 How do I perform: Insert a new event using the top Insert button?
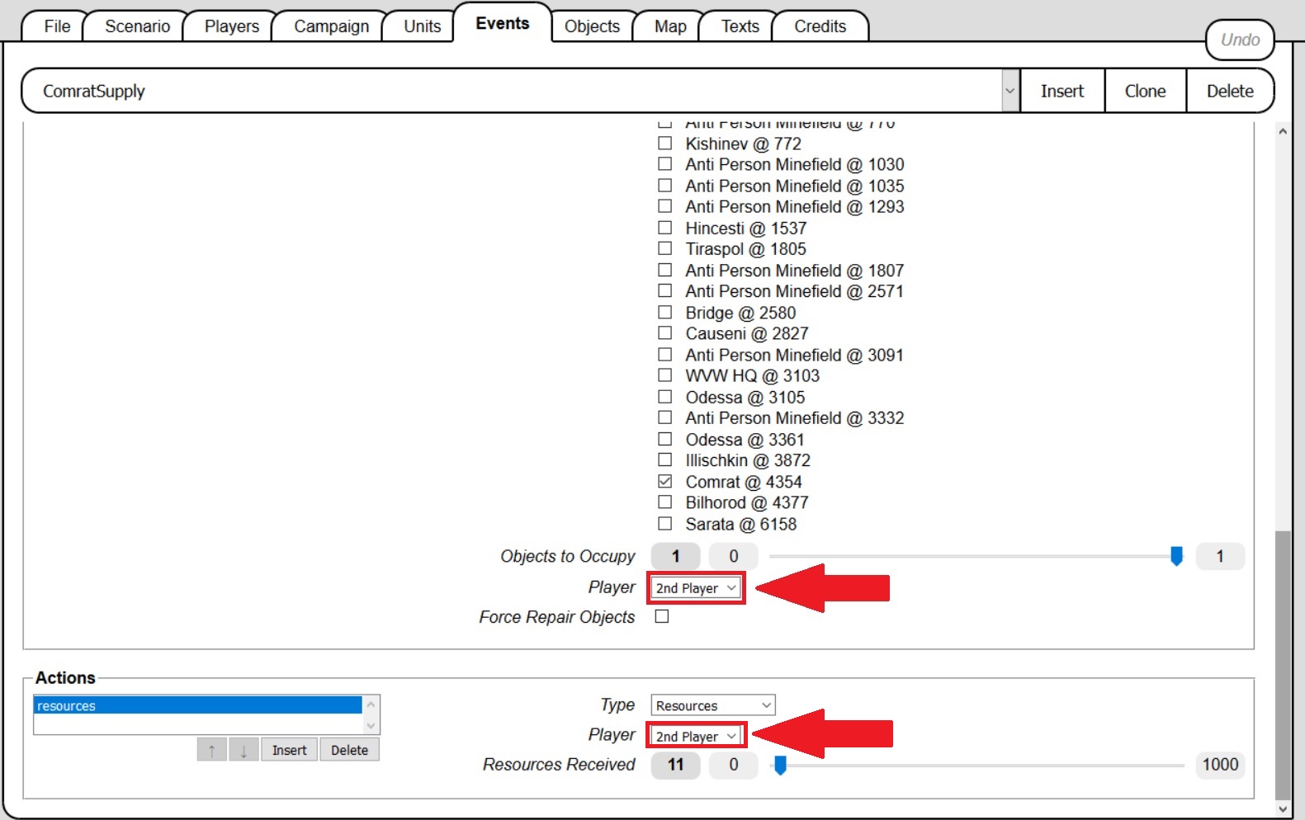click(1062, 91)
